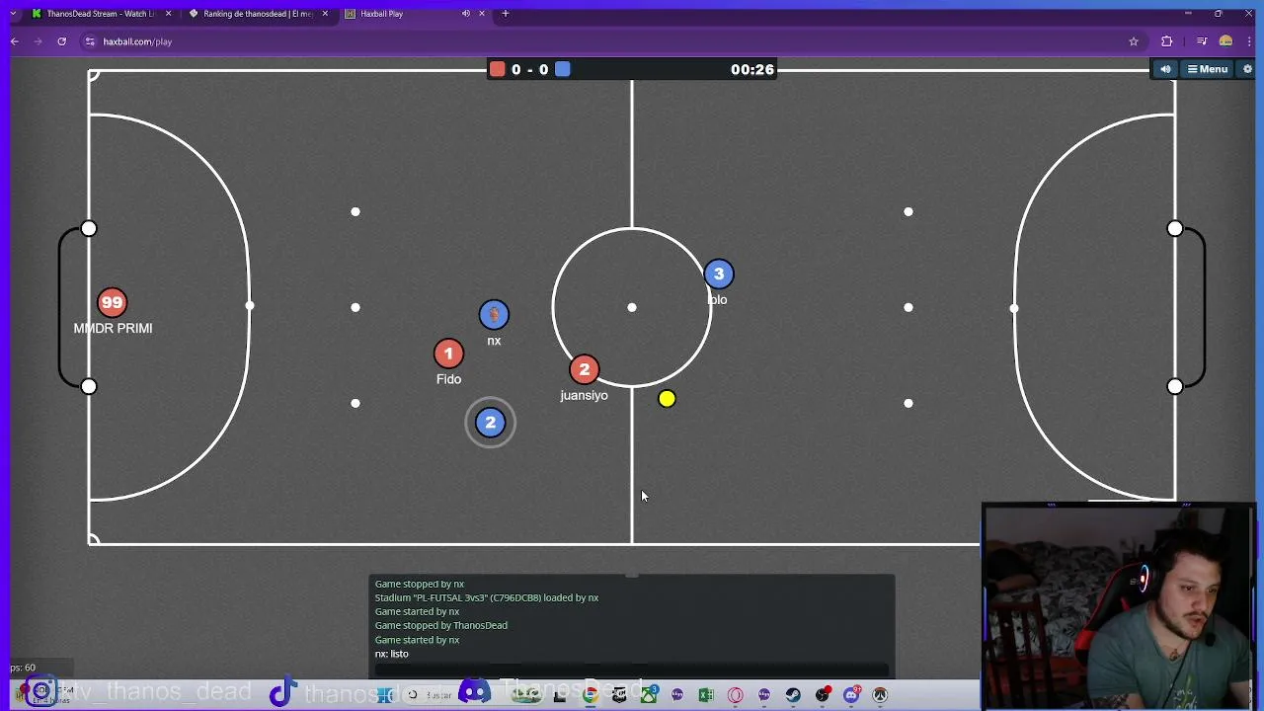Click the yellow ball
The height and width of the screenshot is (711, 1264).
point(667,398)
